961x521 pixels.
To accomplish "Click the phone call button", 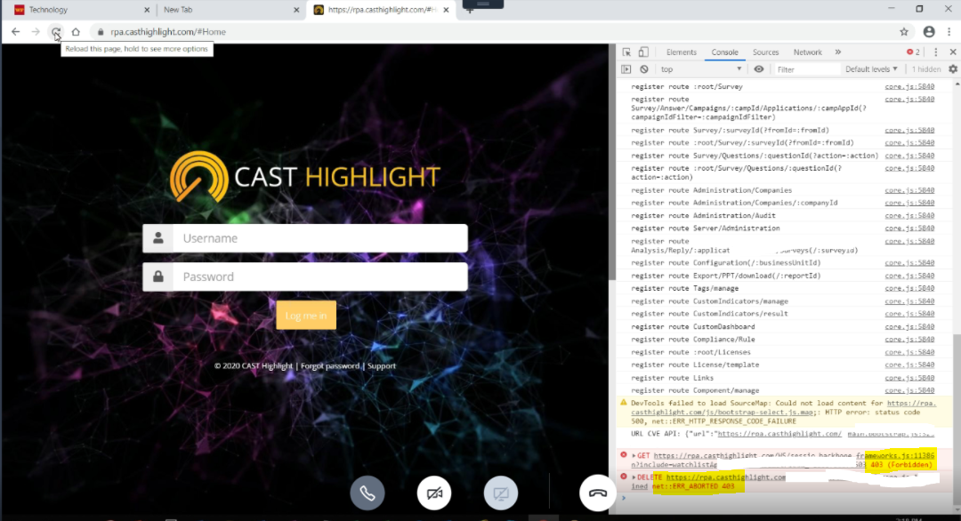I will pos(367,493).
